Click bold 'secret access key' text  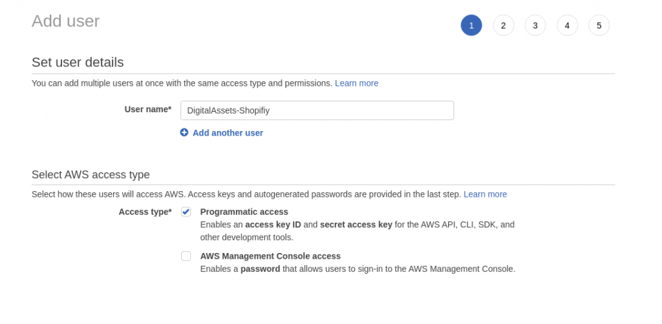coord(356,225)
